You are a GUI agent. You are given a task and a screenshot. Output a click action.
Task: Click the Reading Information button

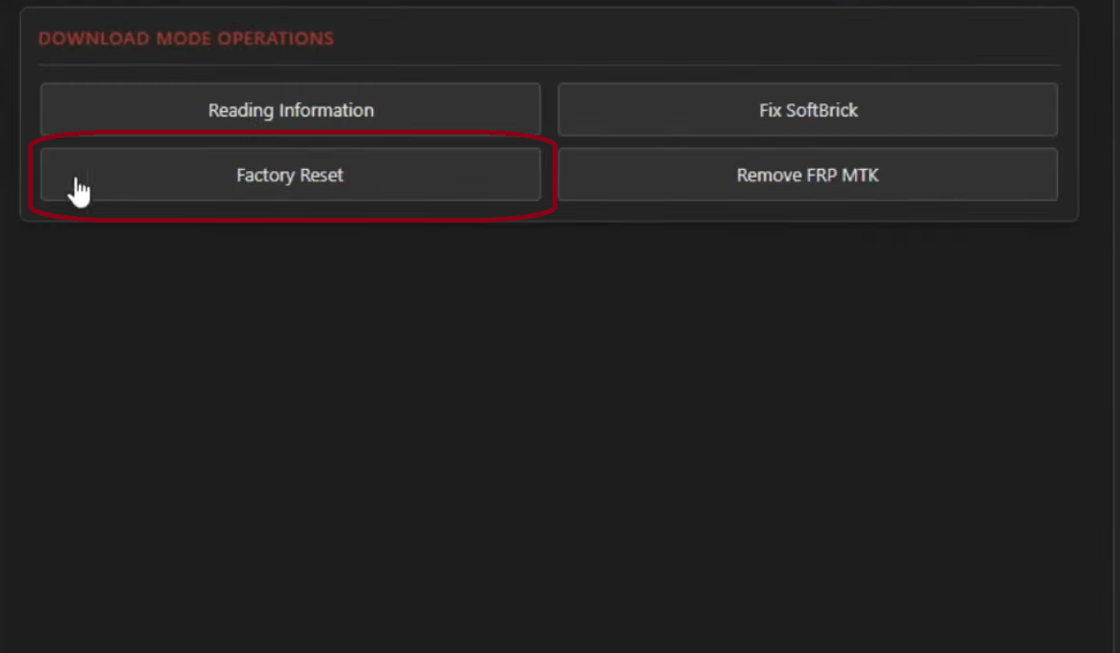coord(290,110)
